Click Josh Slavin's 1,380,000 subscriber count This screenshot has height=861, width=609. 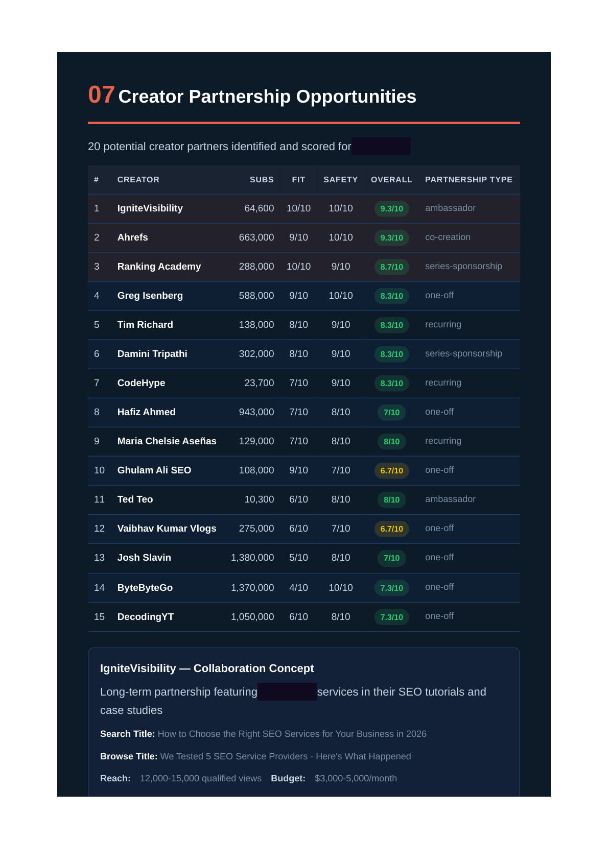pos(252,558)
